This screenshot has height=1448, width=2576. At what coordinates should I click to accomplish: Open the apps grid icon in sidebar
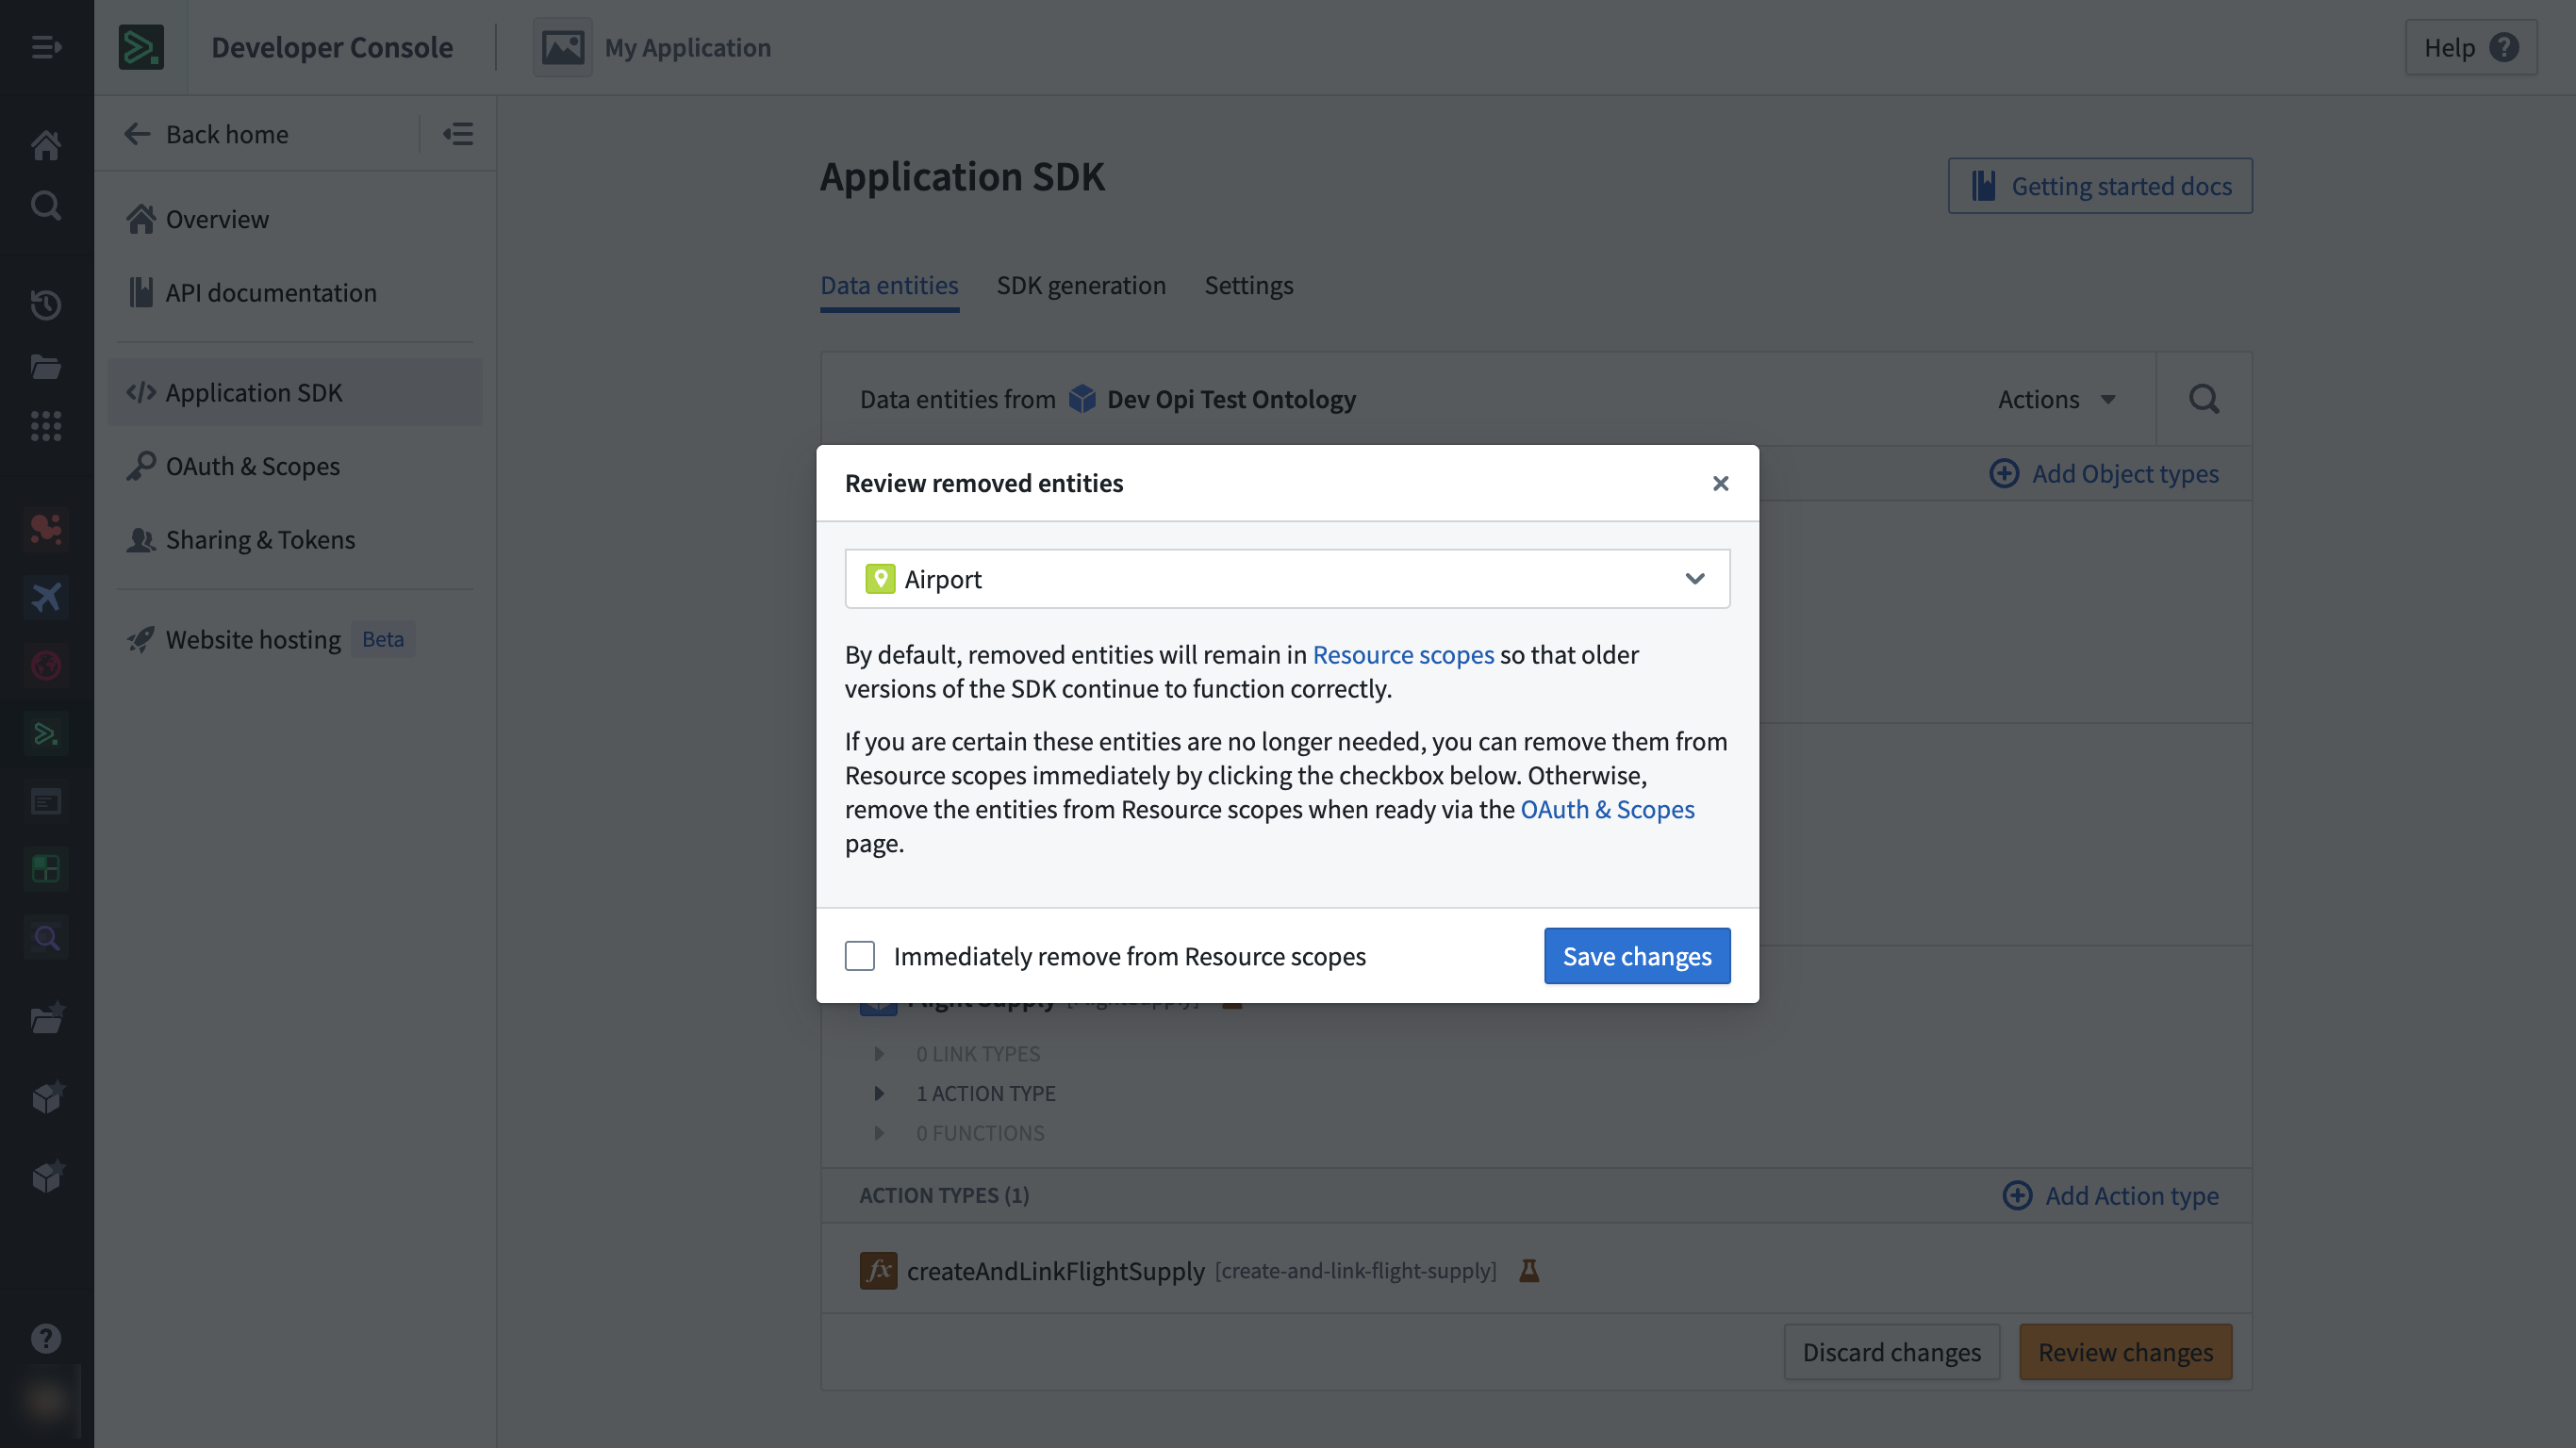46,426
